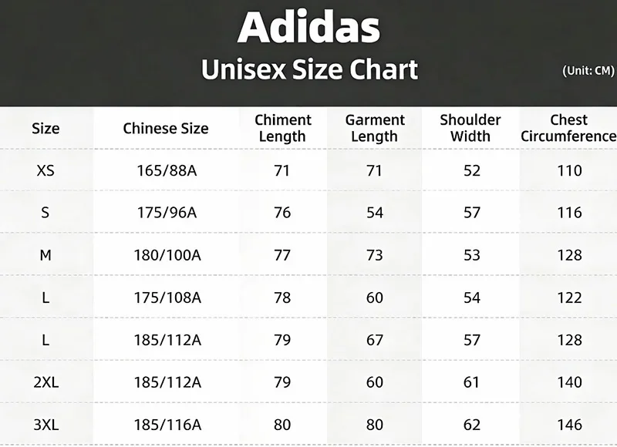Click the 180/100A Chinese size cell
This screenshot has width=617, height=447.
pos(167,256)
